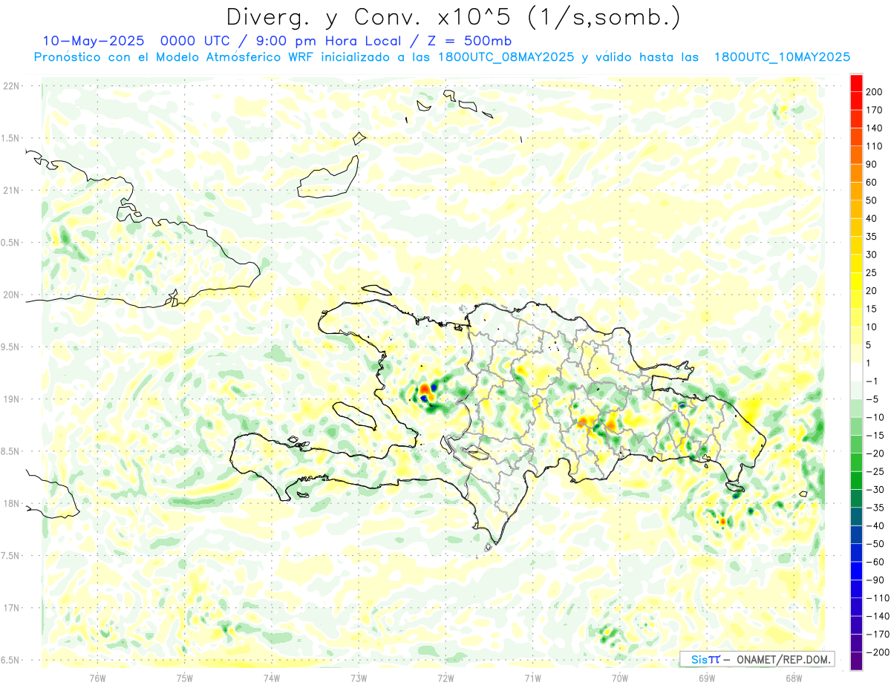891x688 pixels.
Task: Click the positive colorbar value '35'
Action: (x=872, y=237)
